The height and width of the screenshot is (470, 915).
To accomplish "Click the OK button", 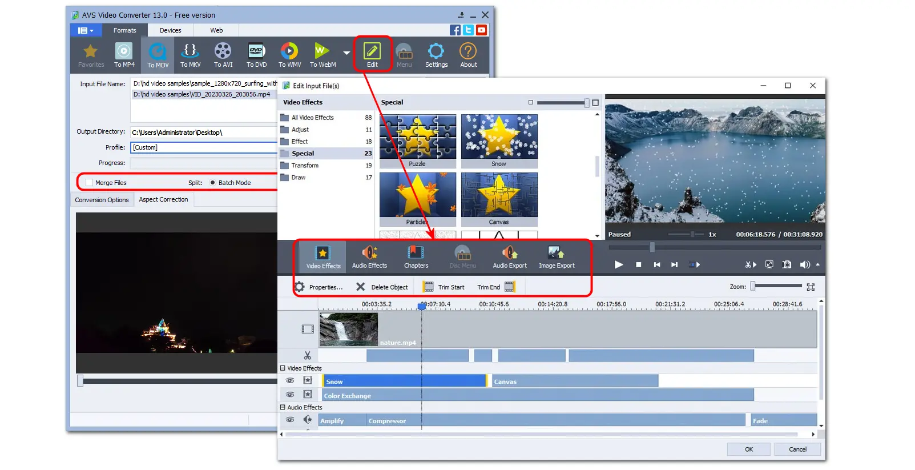I will click(748, 449).
